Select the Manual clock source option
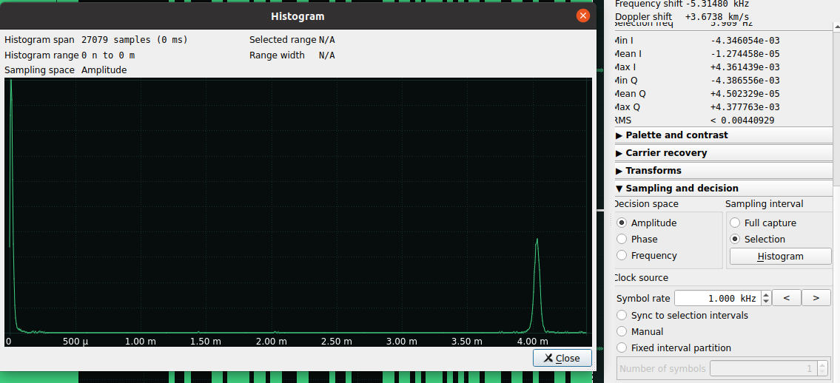 pos(622,332)
